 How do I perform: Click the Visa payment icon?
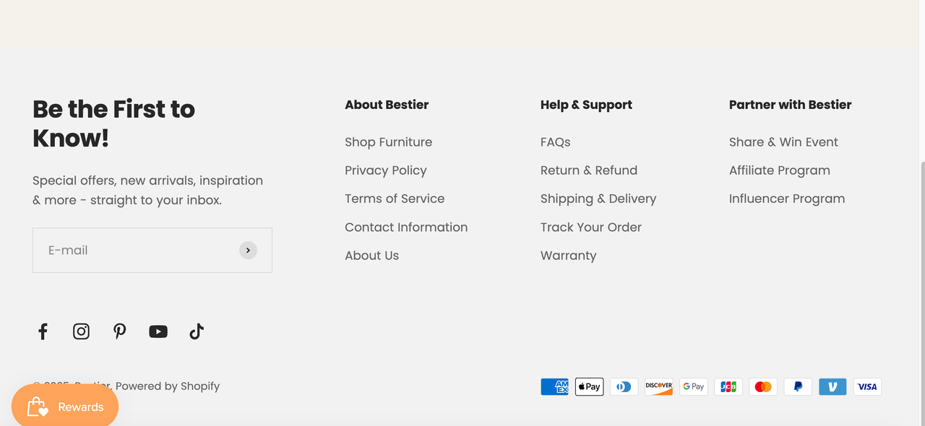tap(867, 387)
